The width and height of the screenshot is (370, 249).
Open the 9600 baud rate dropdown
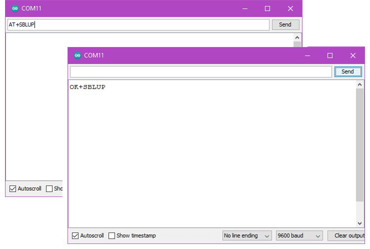[x=299, y=235]
